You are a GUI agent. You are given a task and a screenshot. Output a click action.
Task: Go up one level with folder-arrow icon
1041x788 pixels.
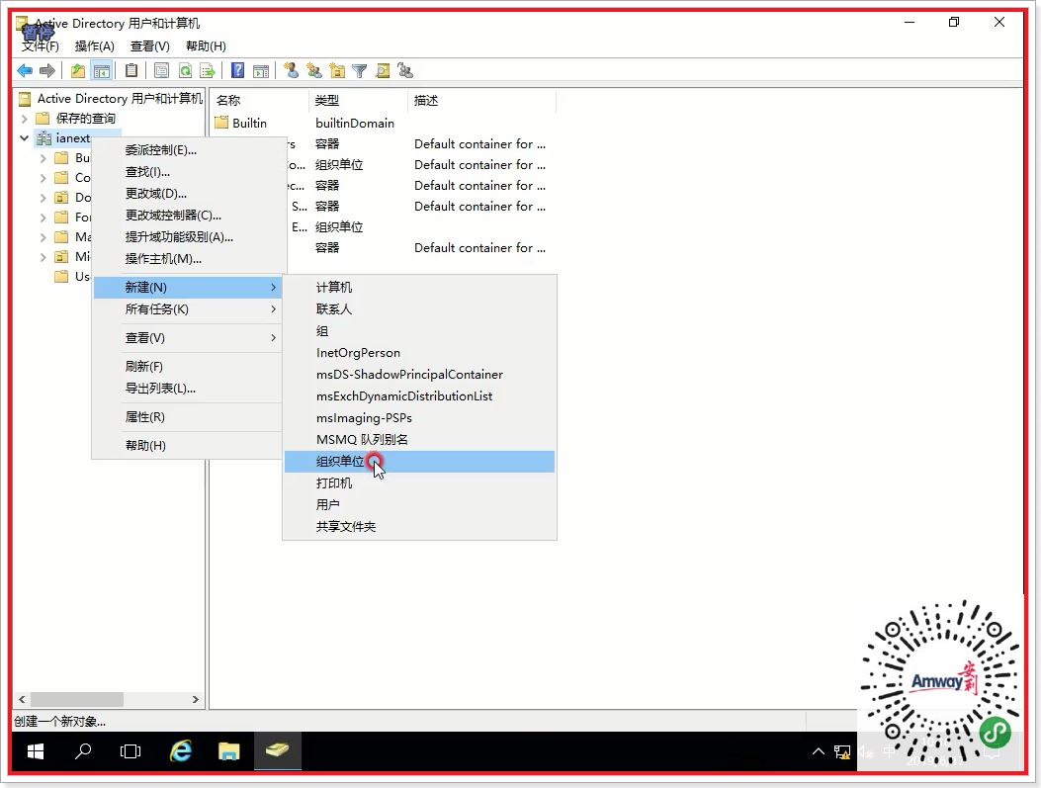pos(78,70)
